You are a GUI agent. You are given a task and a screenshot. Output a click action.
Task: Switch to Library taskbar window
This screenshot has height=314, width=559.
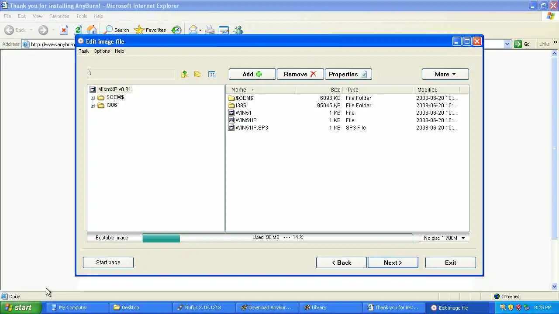tap(331, 307)
